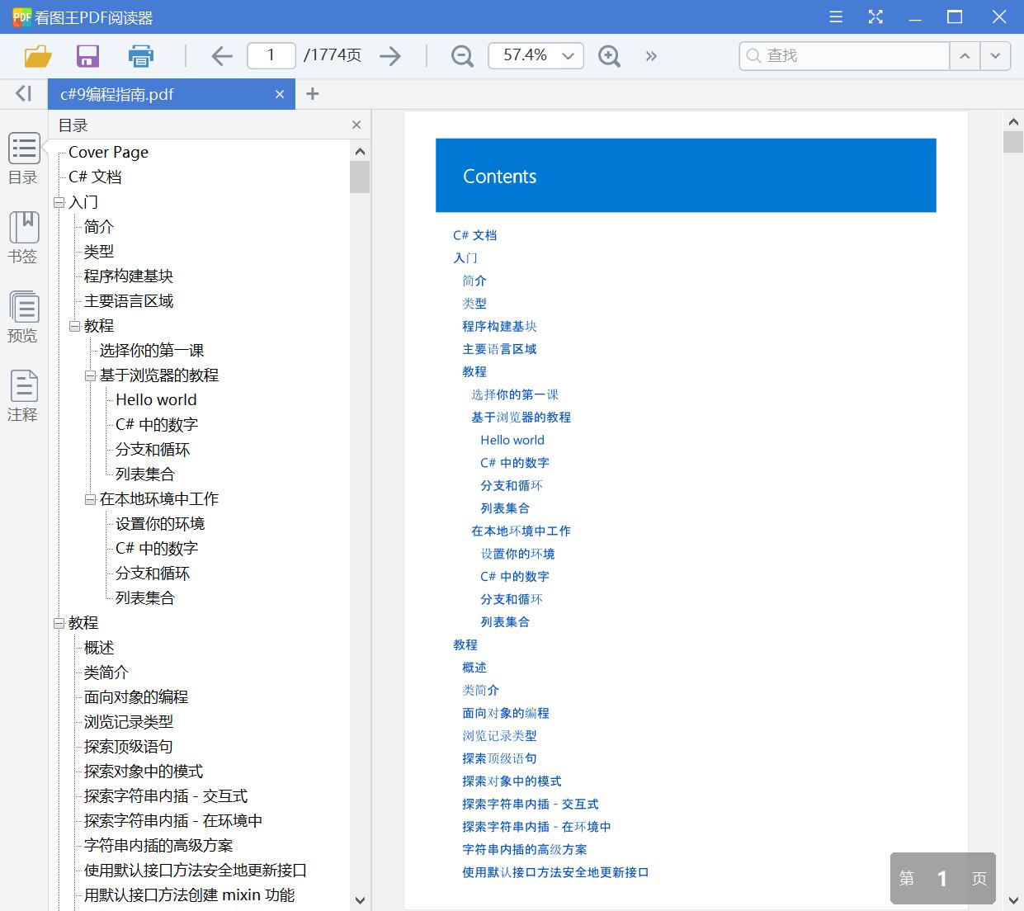Screen dimensions: 1024x911
Task: Click the page number input field
Action: tap(271, 55)
